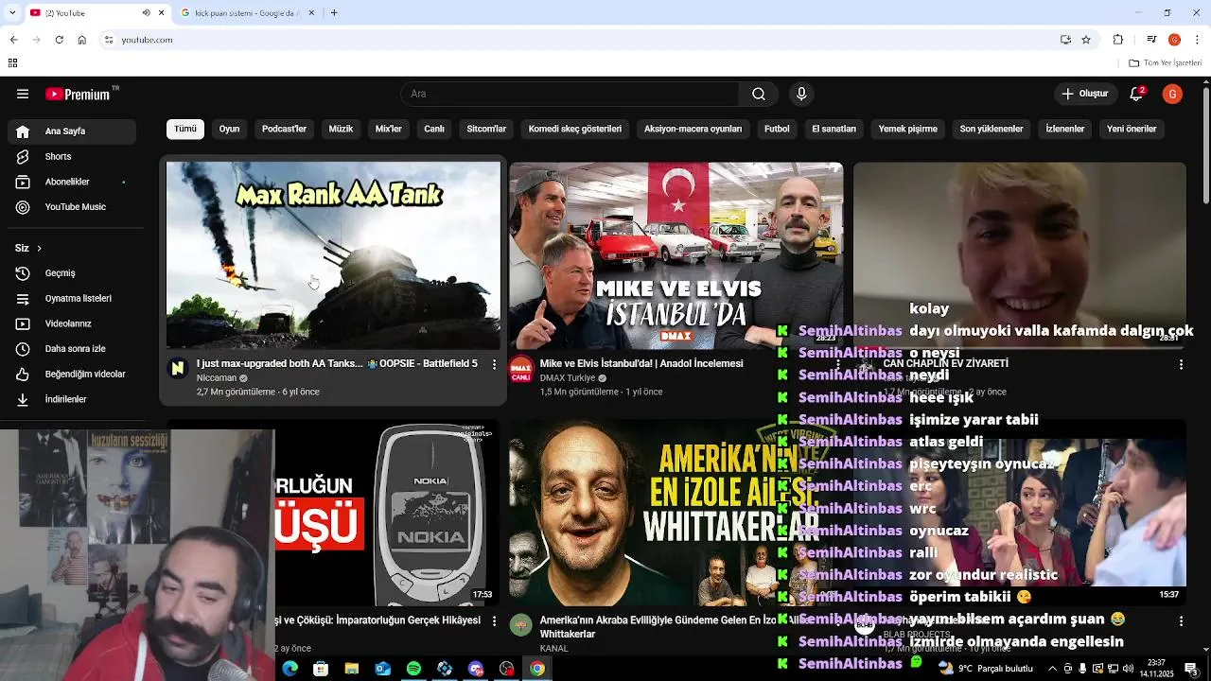Open options for Battlefield 5 video
Screen dimensions: 1211x681
tap(494, 364)
